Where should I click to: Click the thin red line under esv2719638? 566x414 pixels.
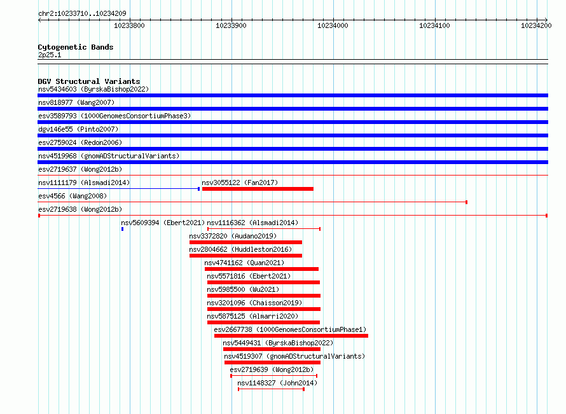pos(293,216)
